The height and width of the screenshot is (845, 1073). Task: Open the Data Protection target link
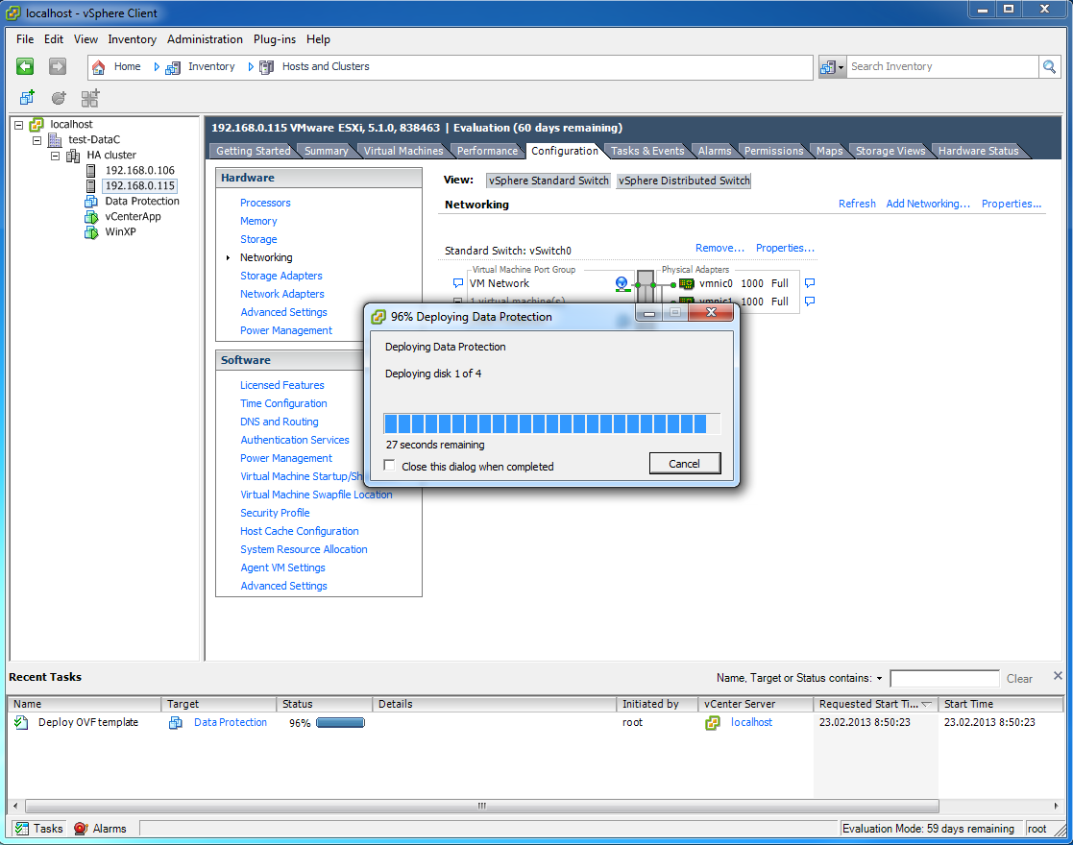pyautogui.click(x=230, y=722)
